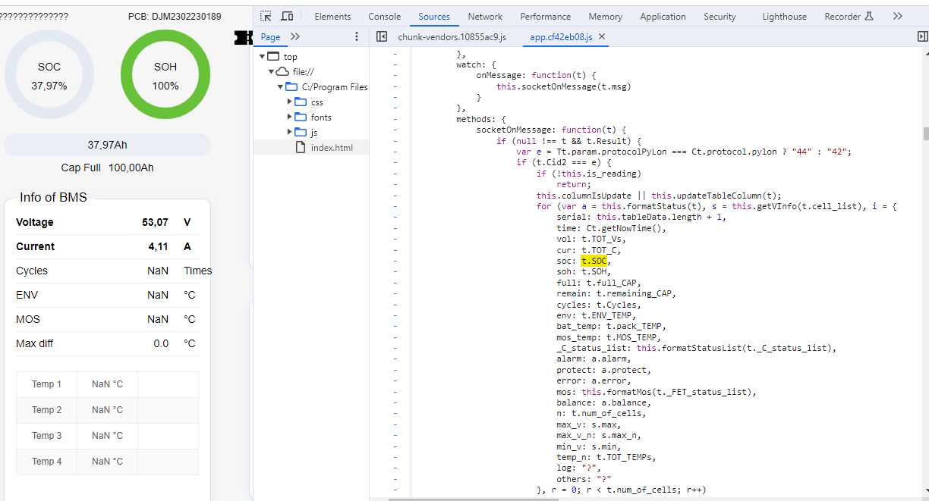
Task: Click the C:/Program Files folder icon
Action: (x=291, y=87)
